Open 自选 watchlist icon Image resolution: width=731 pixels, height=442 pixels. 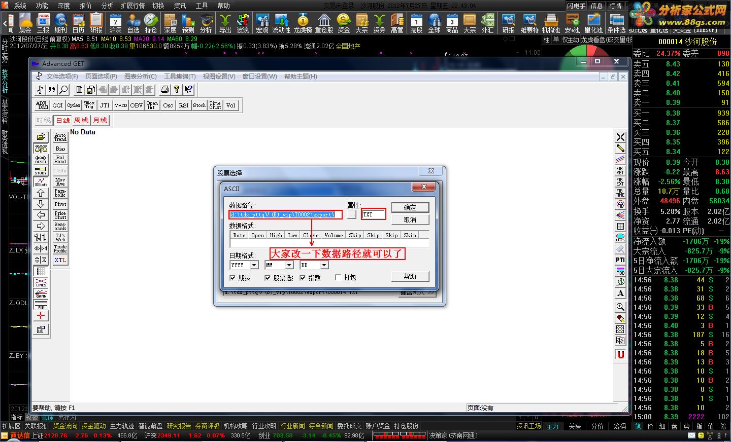tap(134, 23)
